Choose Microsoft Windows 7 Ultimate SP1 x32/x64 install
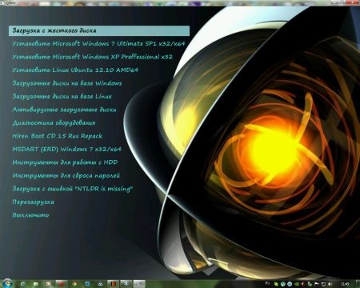The image size is (360, 288). (98, 43)
